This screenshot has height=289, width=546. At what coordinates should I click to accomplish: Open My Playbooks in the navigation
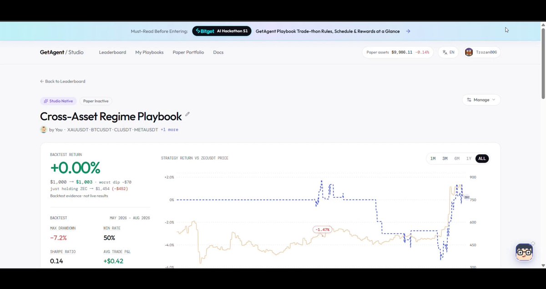(149, 52)
